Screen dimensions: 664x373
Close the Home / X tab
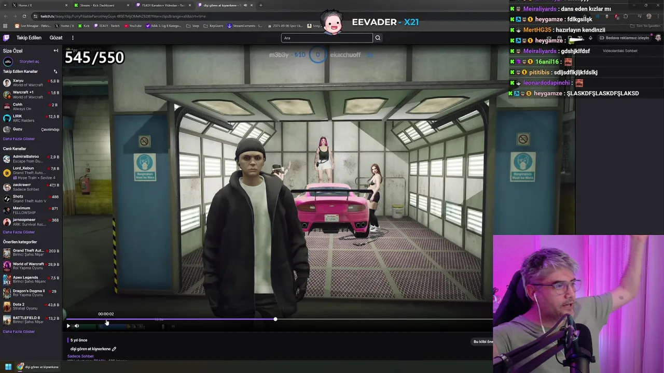tap(66, 5)
